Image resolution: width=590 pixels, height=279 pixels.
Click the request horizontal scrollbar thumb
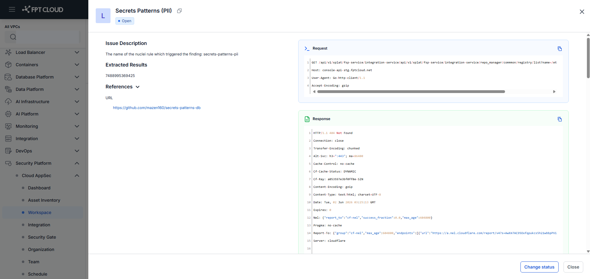coord(411,91)
